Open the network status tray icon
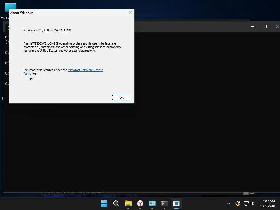280x210 pixels. (x=246, y=203)
